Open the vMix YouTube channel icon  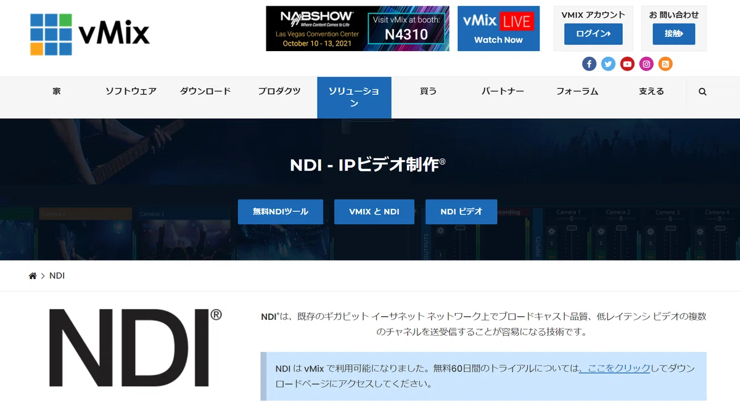point(627,63)
